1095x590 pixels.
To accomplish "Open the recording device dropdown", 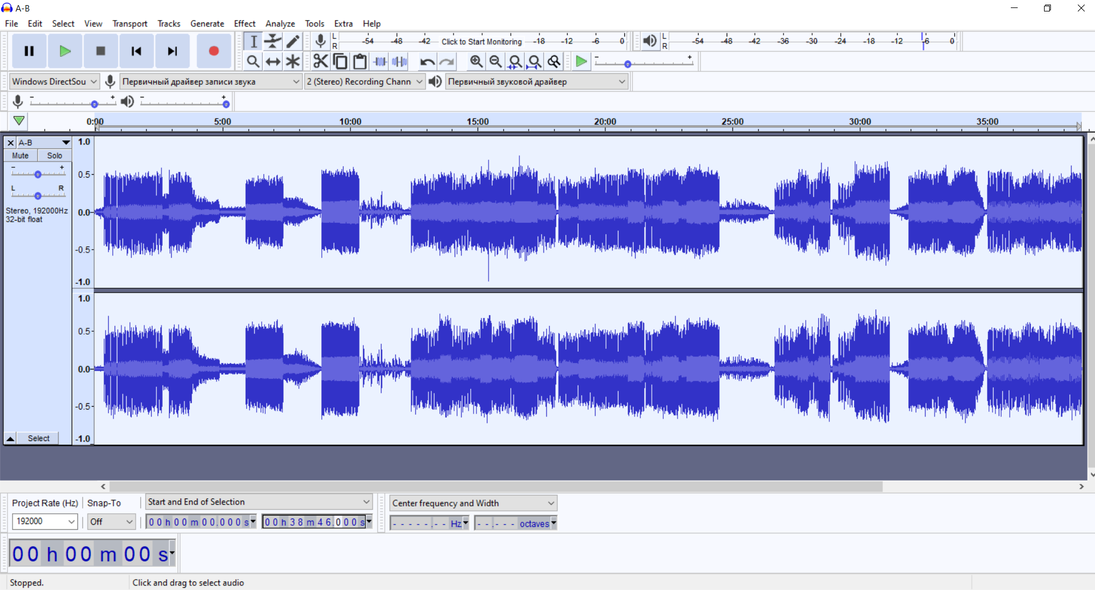I will (211, 81).
